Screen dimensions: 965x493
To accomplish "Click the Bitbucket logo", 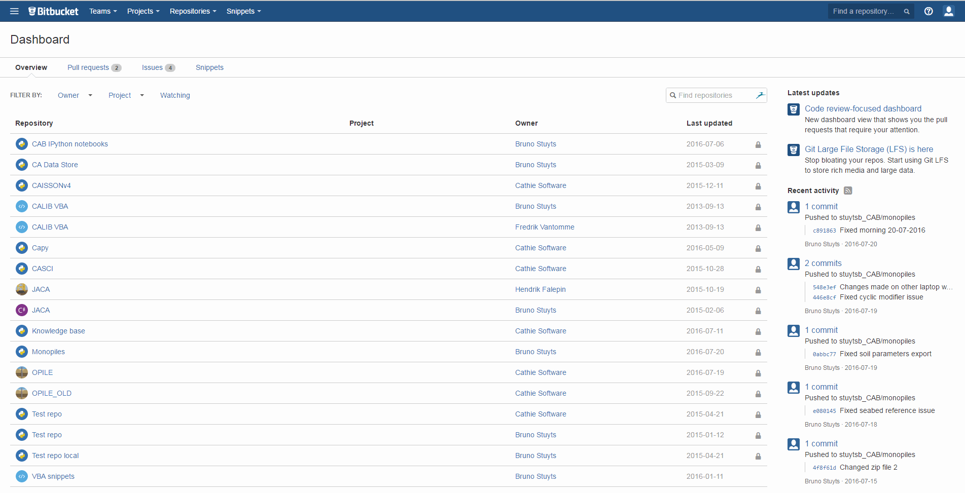I will pyautogui.click(x=53, y=11).
